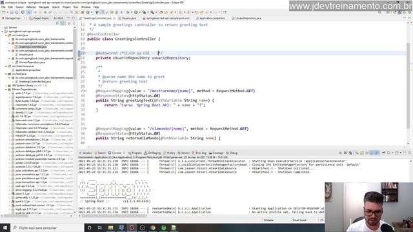Switch to the pom.xml editor tab

click(x=166, y=18)
